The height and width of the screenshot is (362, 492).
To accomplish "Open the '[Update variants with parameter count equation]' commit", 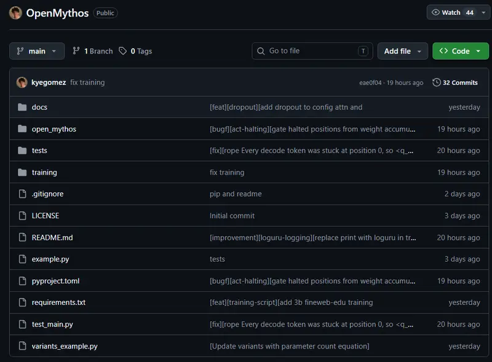I will coord(289,346).
